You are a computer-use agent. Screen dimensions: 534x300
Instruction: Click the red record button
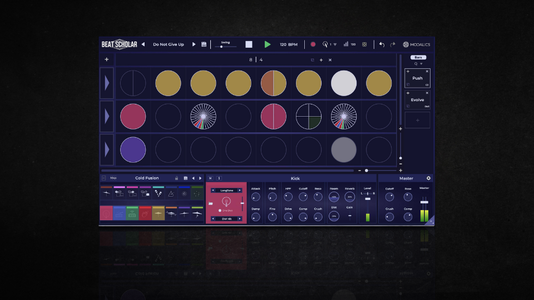(313, 44)
